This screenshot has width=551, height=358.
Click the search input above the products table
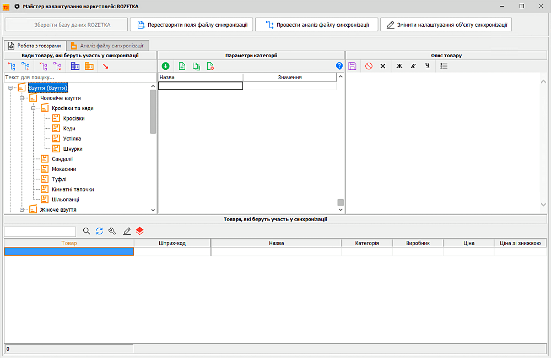click(x=40, y=232)
